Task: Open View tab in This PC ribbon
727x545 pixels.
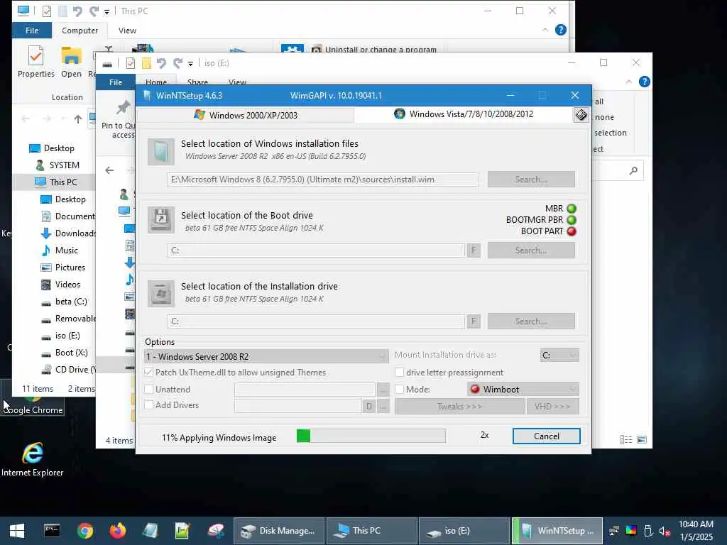Action: point(127,31)
